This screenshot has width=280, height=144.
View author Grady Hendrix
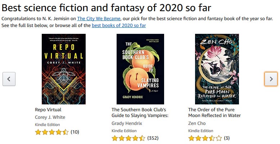(127, 123)
